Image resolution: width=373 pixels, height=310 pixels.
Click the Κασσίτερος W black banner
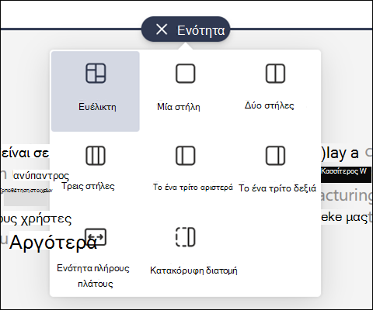click(346, 174)
